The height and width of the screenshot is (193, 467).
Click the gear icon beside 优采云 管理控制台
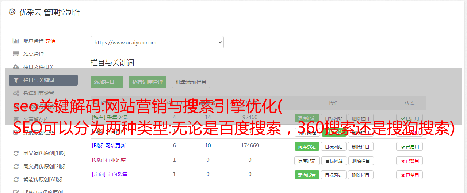[x=12, y=12]
